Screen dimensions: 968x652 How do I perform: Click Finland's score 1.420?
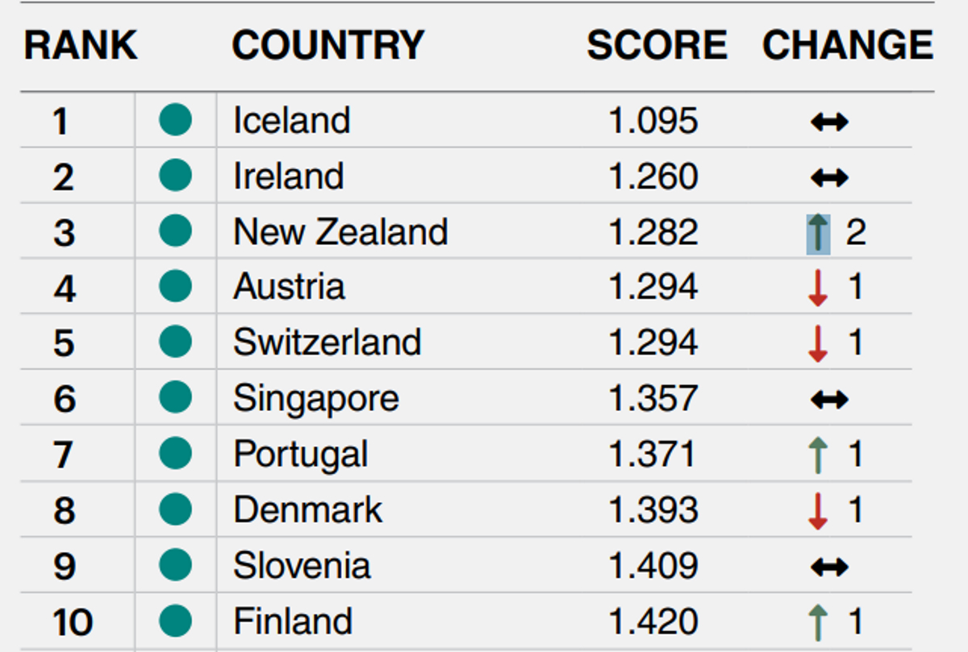(x=653, y=621)
